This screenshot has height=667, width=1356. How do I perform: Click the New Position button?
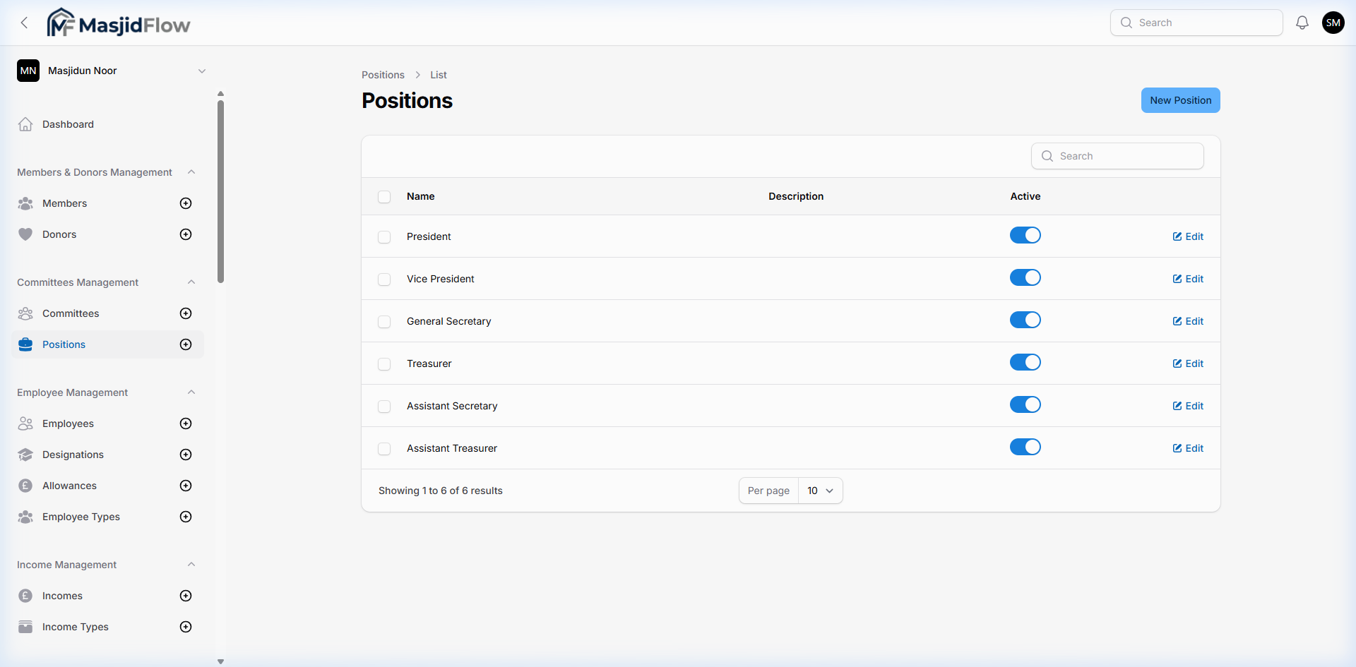(1180, 100)
